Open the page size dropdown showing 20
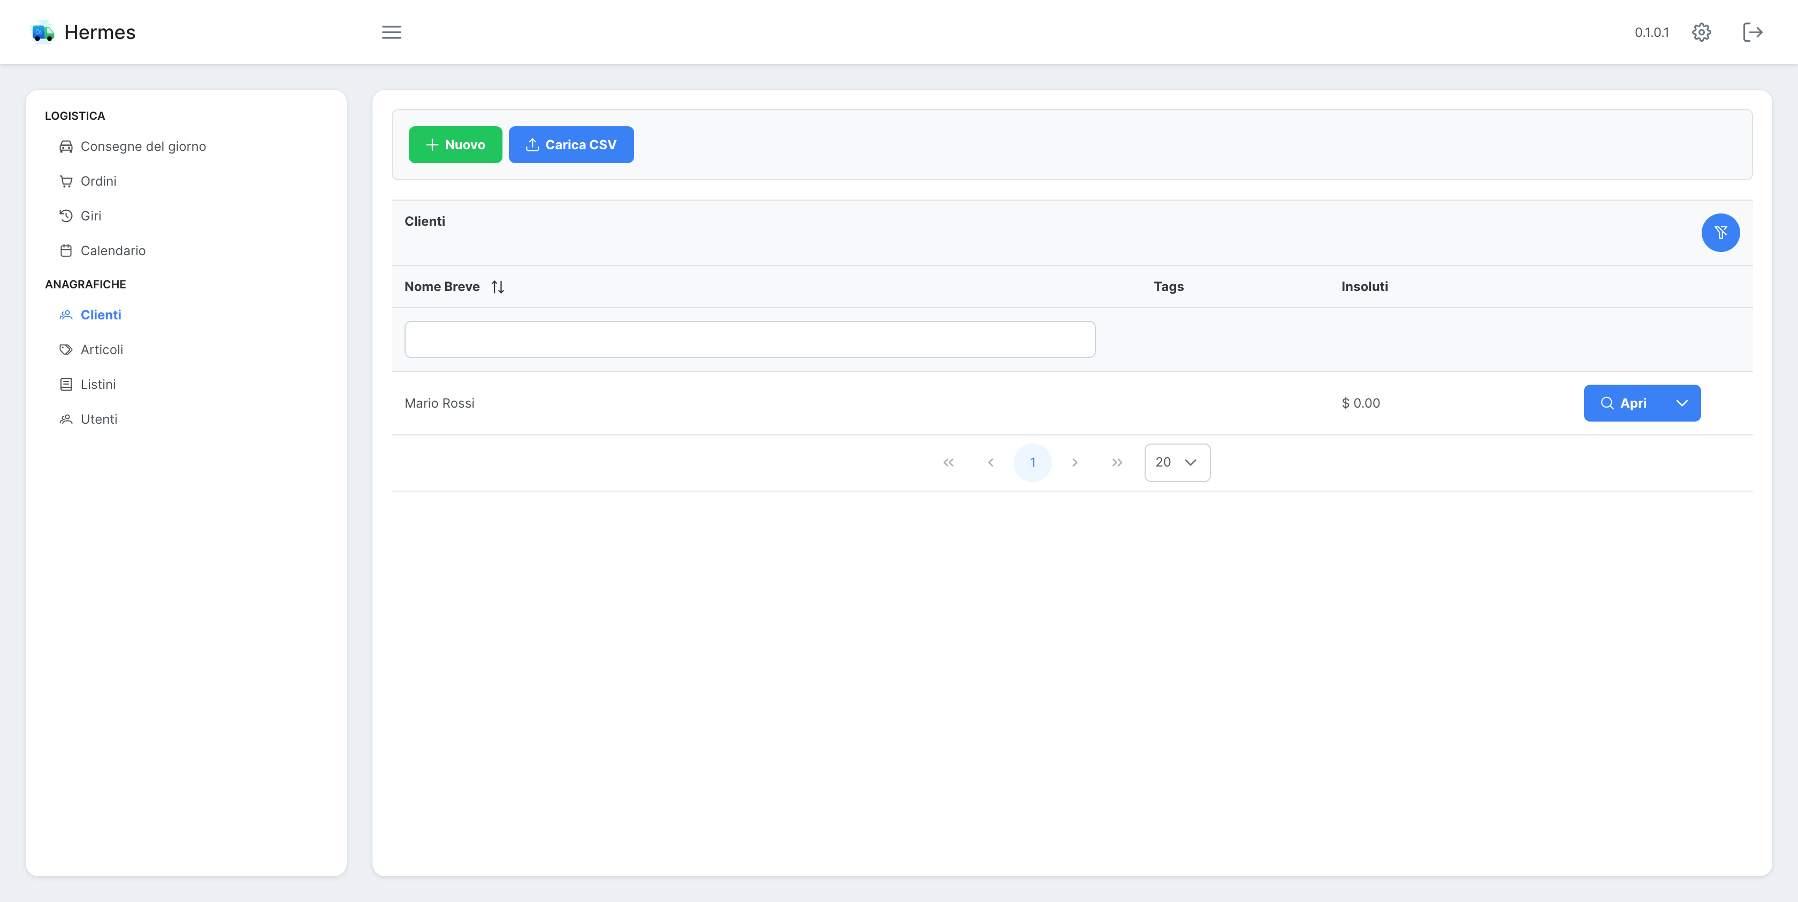This screenshot has height=902, width=1798. pyautogui.click(x=1177, y=462)
